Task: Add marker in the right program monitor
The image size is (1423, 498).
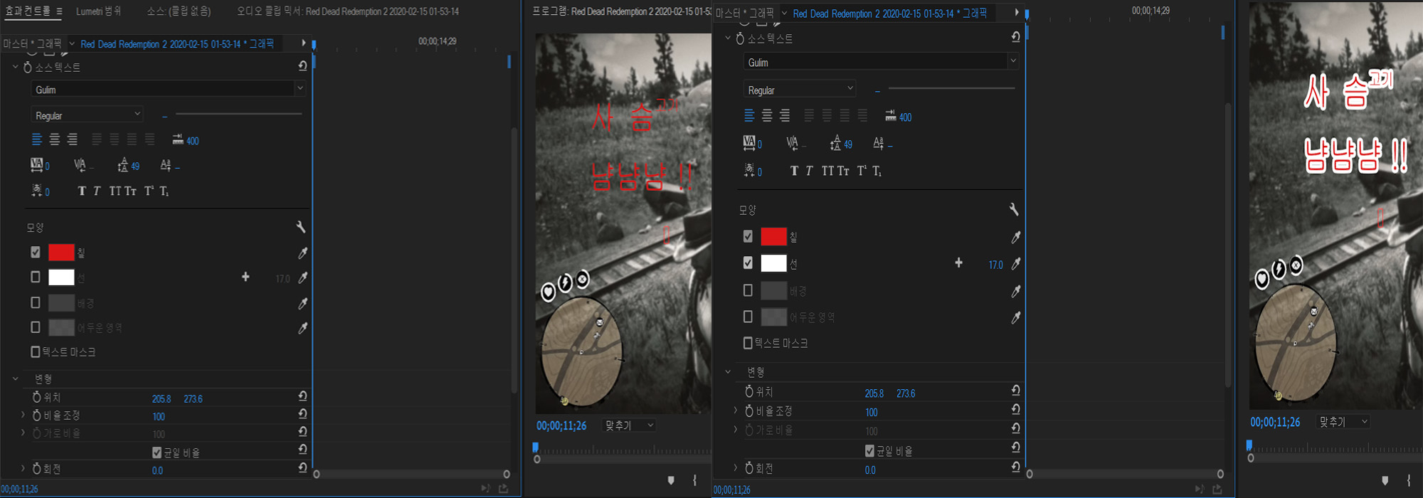Action: coord(1385,481)
